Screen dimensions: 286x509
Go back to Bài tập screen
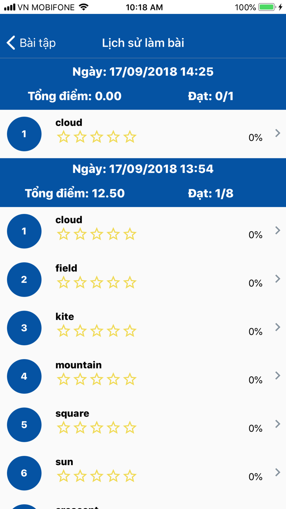click(x=31, y=43)
